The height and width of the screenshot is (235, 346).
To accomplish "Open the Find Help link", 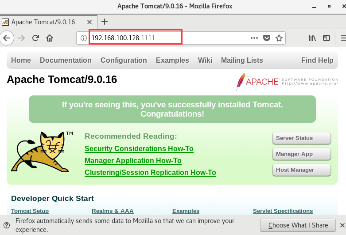I will click(x=317, y=60).
